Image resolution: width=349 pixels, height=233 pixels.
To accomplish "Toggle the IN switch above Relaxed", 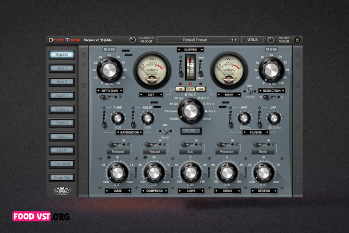I will coord(115,145).
